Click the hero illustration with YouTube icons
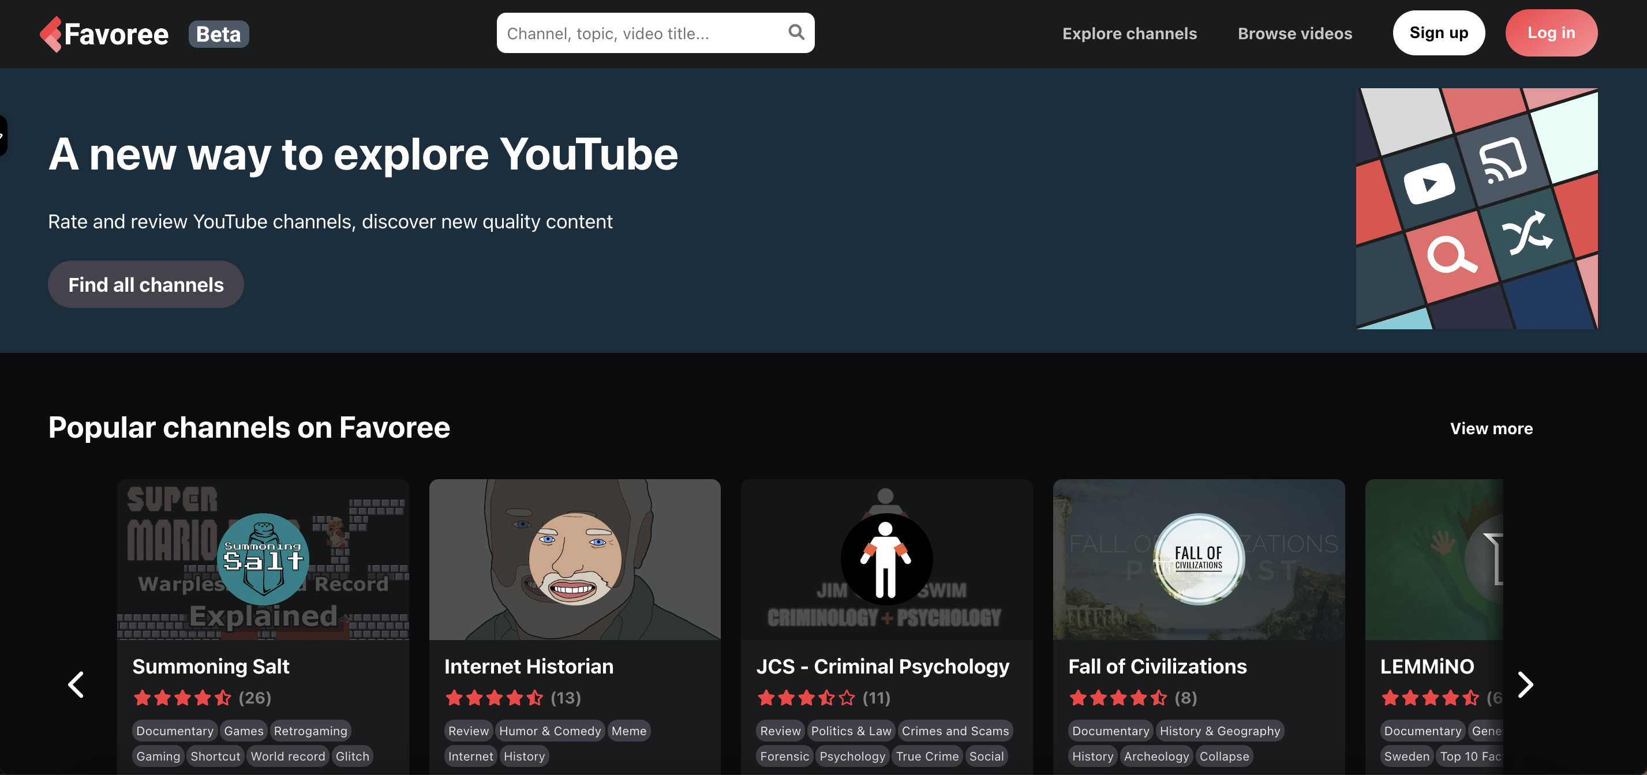The image size is (1647, 775). pyautogui.click(x=1477, y=209)
